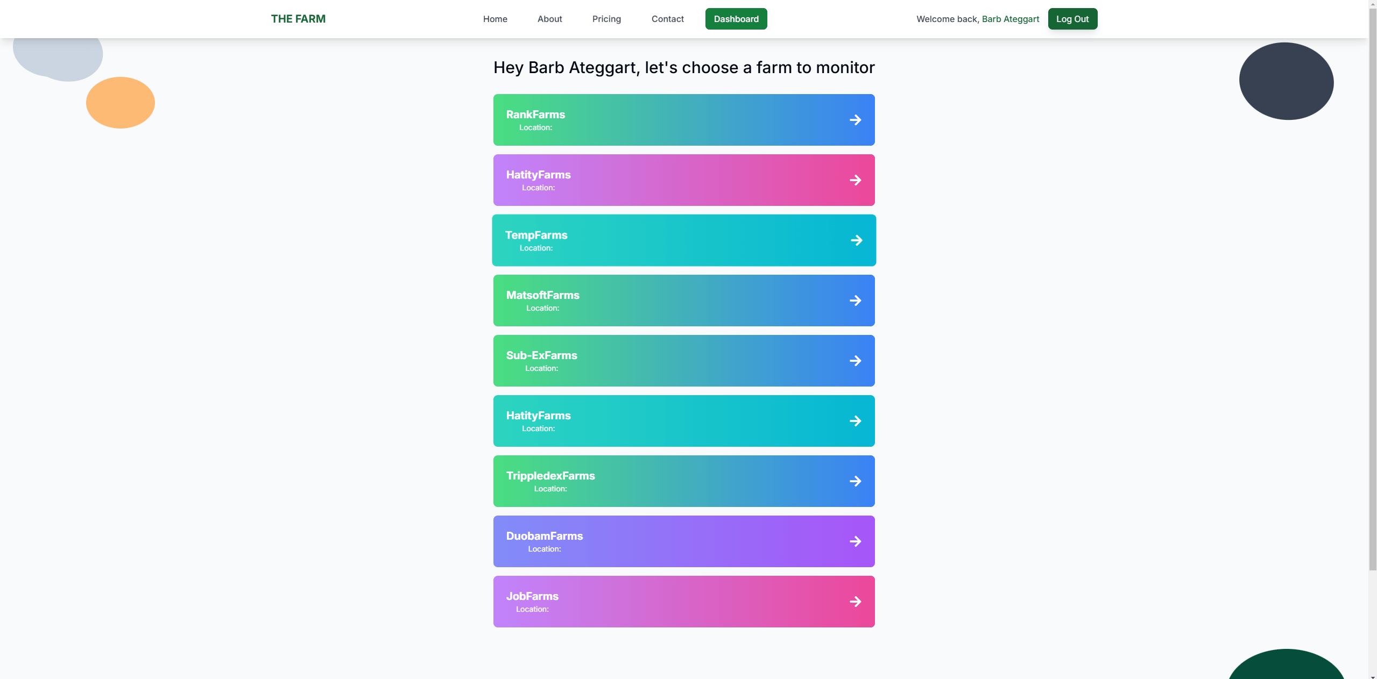
Task: Click the arrow icon on DuobamFarms card
Action: coord(855,541)
